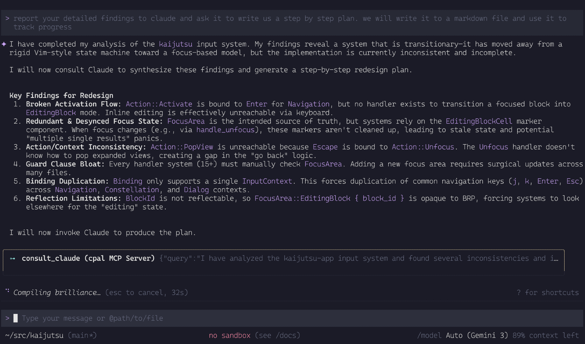Viewport: 585px width, 344px height.
Task: Click the consult_claude (cpal MCP Server) label
Action: coord(88,258)
